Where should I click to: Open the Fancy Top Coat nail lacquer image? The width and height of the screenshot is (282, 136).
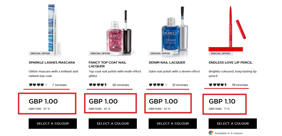coord(119,32)
